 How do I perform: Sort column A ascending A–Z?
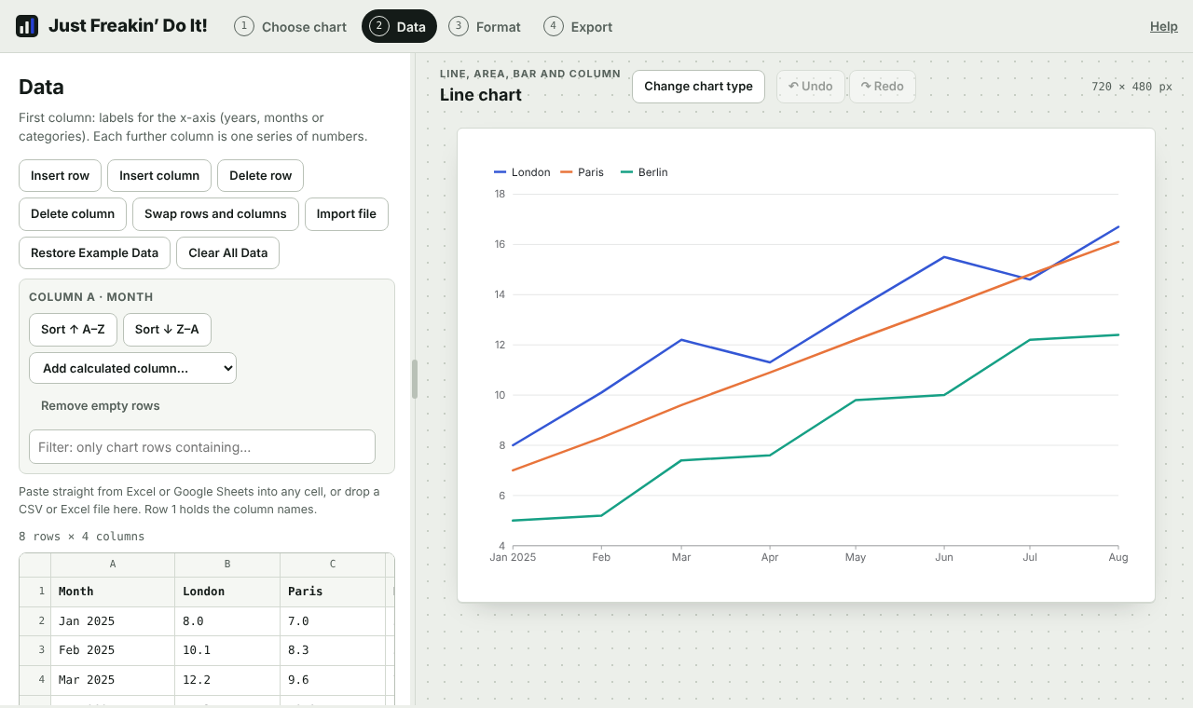click(73, 329)
